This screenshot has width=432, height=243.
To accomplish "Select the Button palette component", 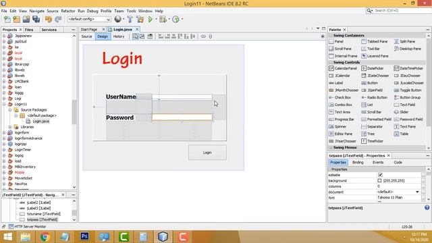I will (369, 83).
